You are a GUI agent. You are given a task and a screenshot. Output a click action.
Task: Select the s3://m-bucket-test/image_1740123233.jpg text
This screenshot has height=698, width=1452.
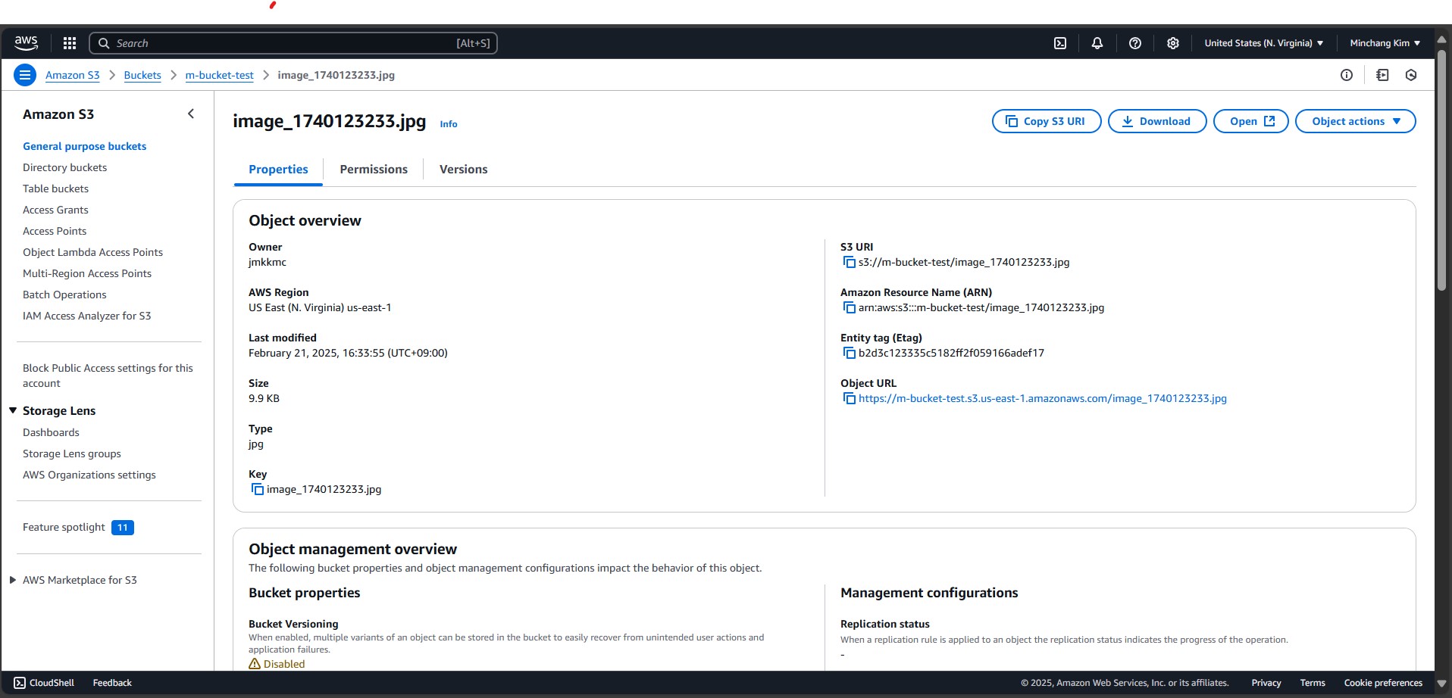click(964, 262)
